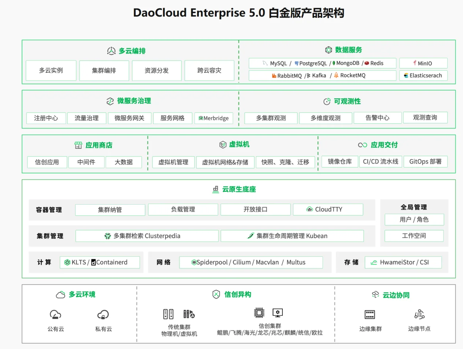
Task: Select the 集群纳管 box
Action: tap(110, 210)
